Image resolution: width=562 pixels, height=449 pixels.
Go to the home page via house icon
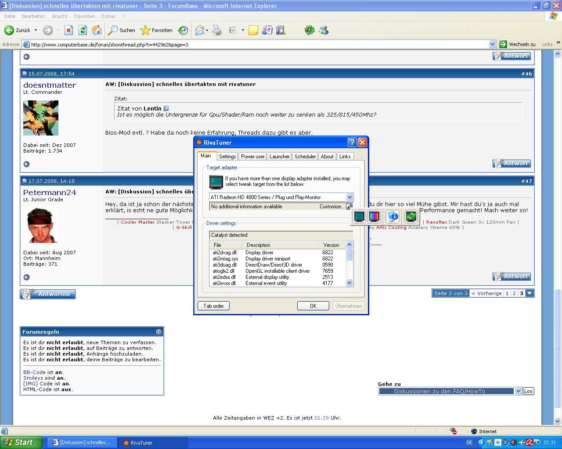[97, 30]
